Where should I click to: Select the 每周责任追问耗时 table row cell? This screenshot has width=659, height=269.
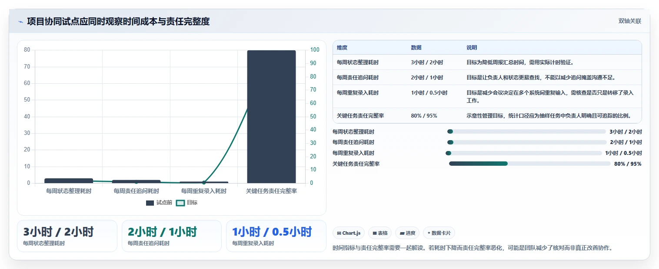(x=358, y=78)
